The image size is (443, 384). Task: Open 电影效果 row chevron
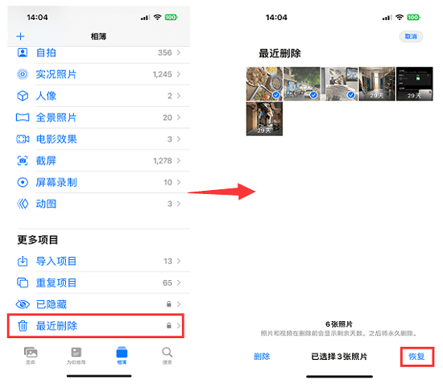point(179,139)
